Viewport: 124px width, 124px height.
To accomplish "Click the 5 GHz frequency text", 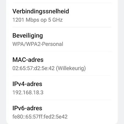I will [x=55, y=20].
